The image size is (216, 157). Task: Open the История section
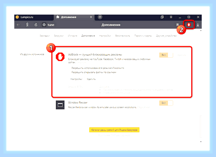pyautogui.click(x=72, y=36)
